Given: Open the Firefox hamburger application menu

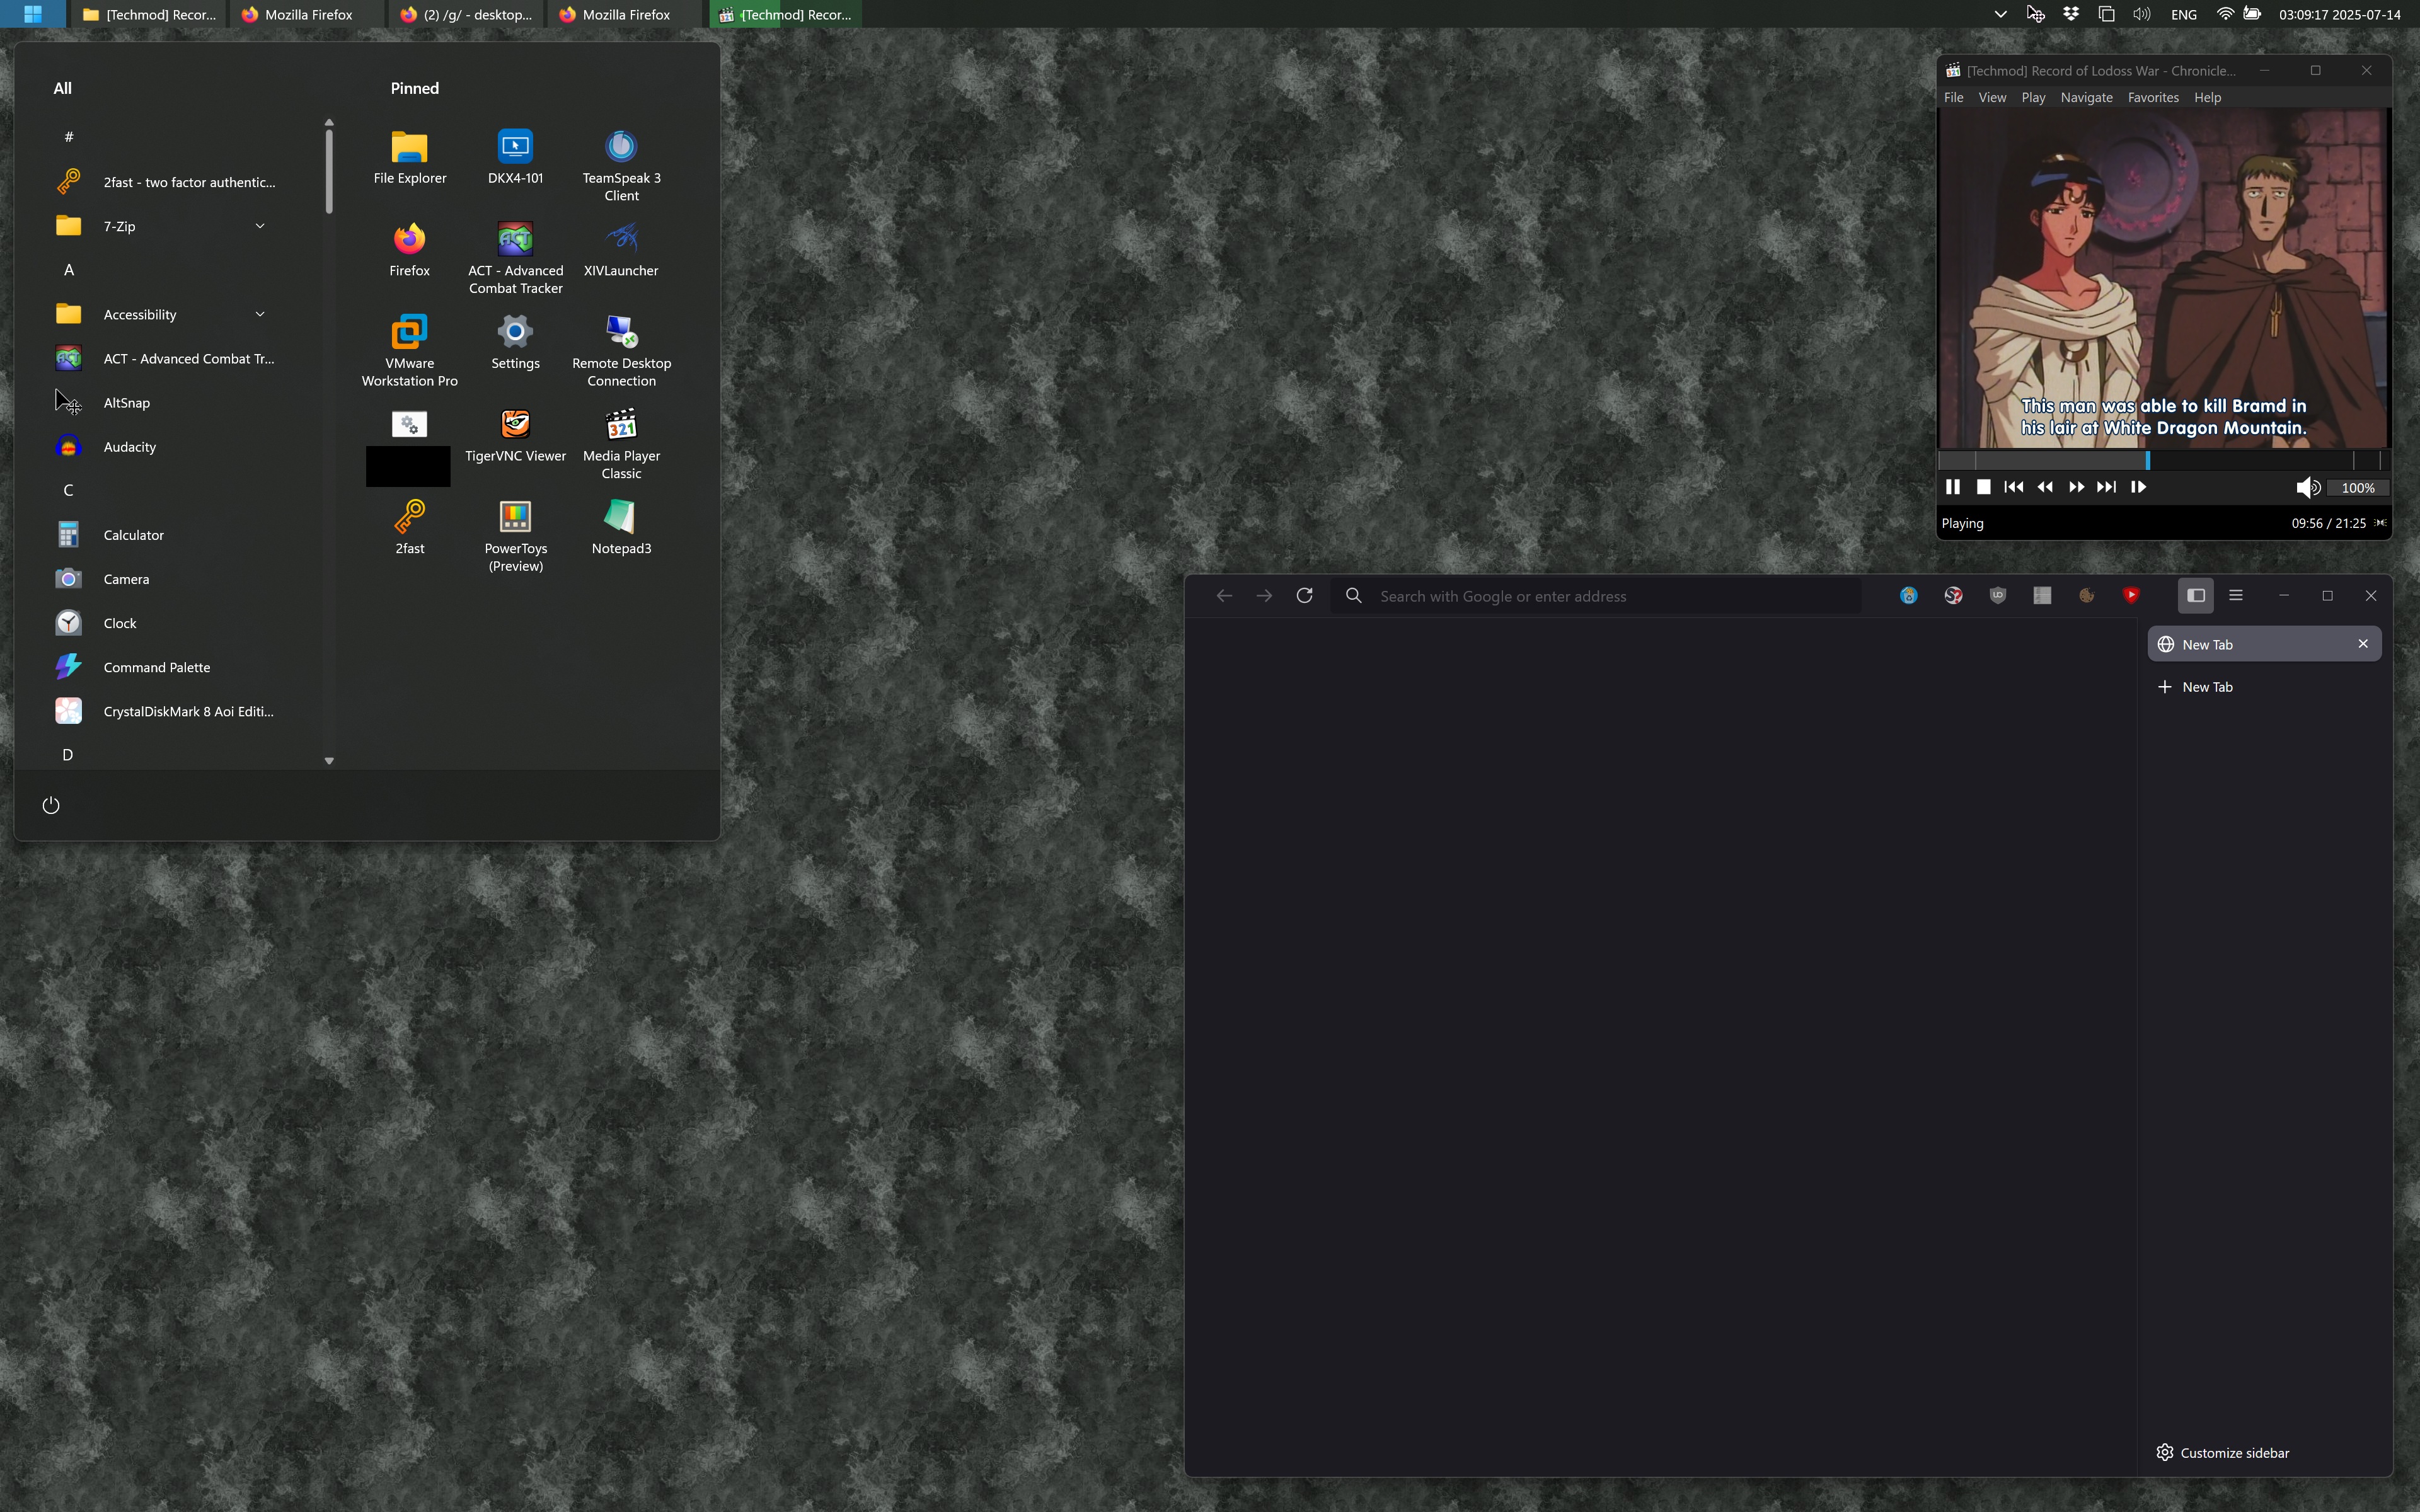Looking at the screenshot, I should click(2236, 596).
